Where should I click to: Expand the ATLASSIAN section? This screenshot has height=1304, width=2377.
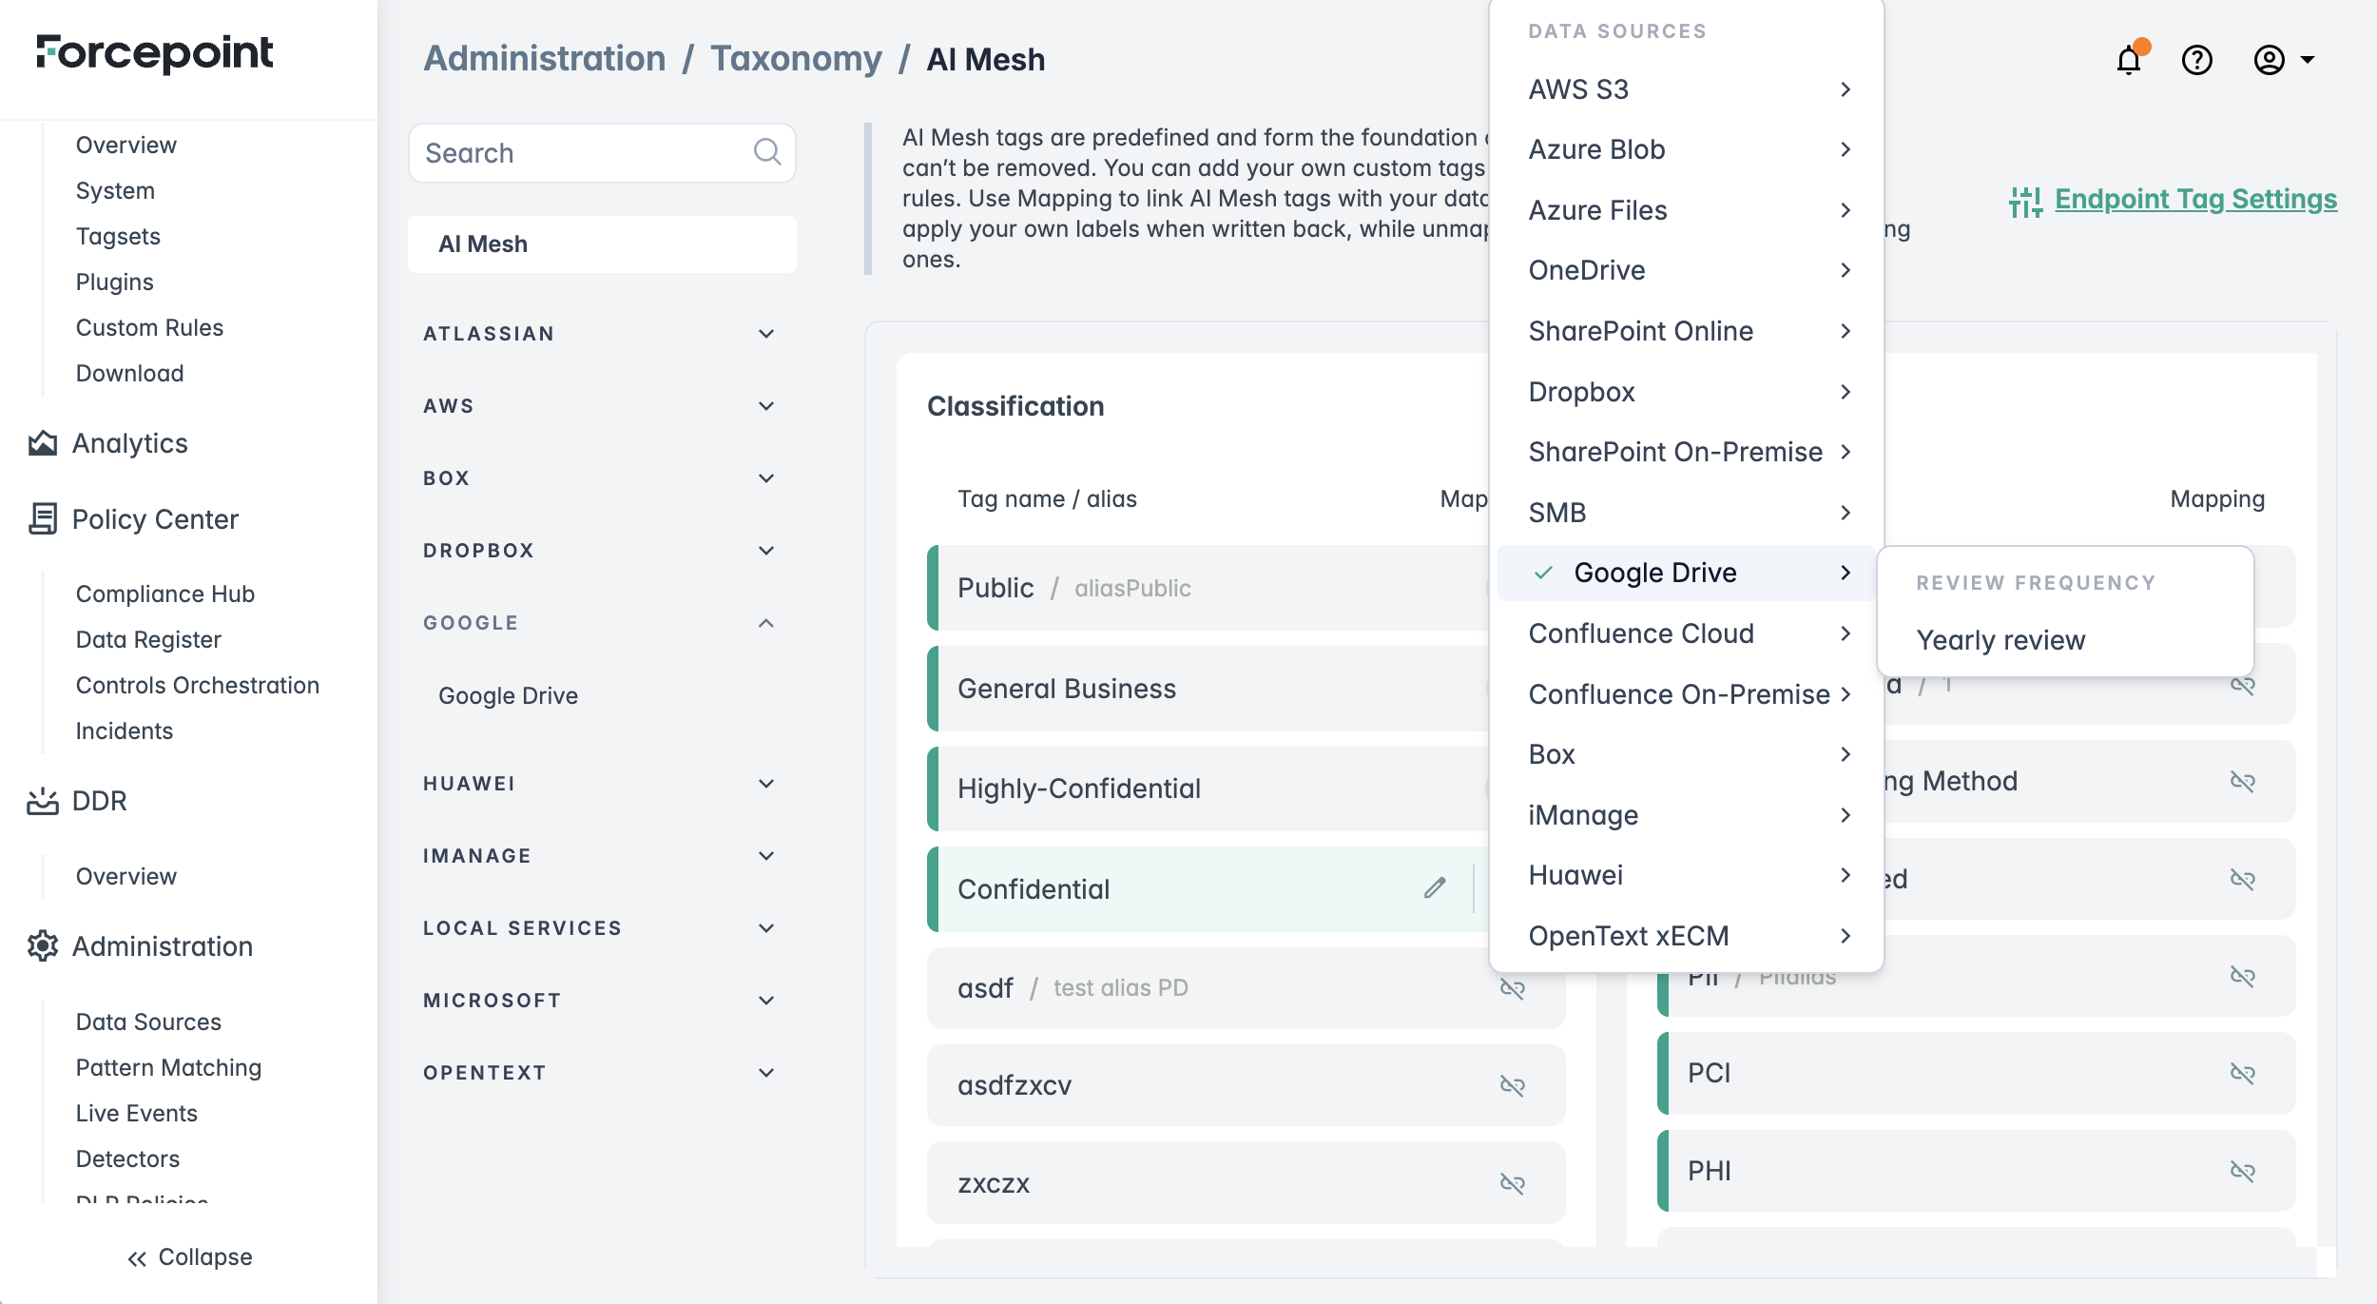[x=766, y=334]
